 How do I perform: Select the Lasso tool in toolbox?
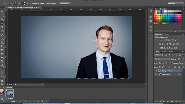point(2,19)
